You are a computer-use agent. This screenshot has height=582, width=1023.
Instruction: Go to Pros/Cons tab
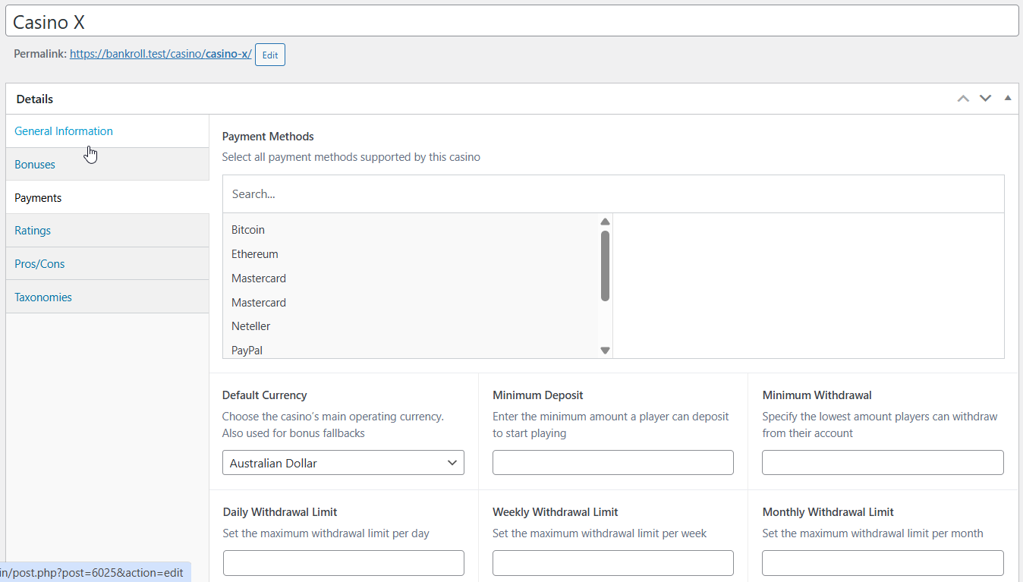pos(39,264)
